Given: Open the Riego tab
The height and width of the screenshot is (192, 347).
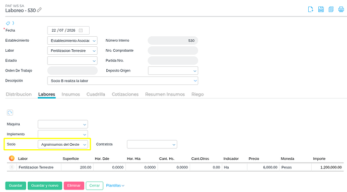Looking at the screenshot, I should tap(197, 94).
